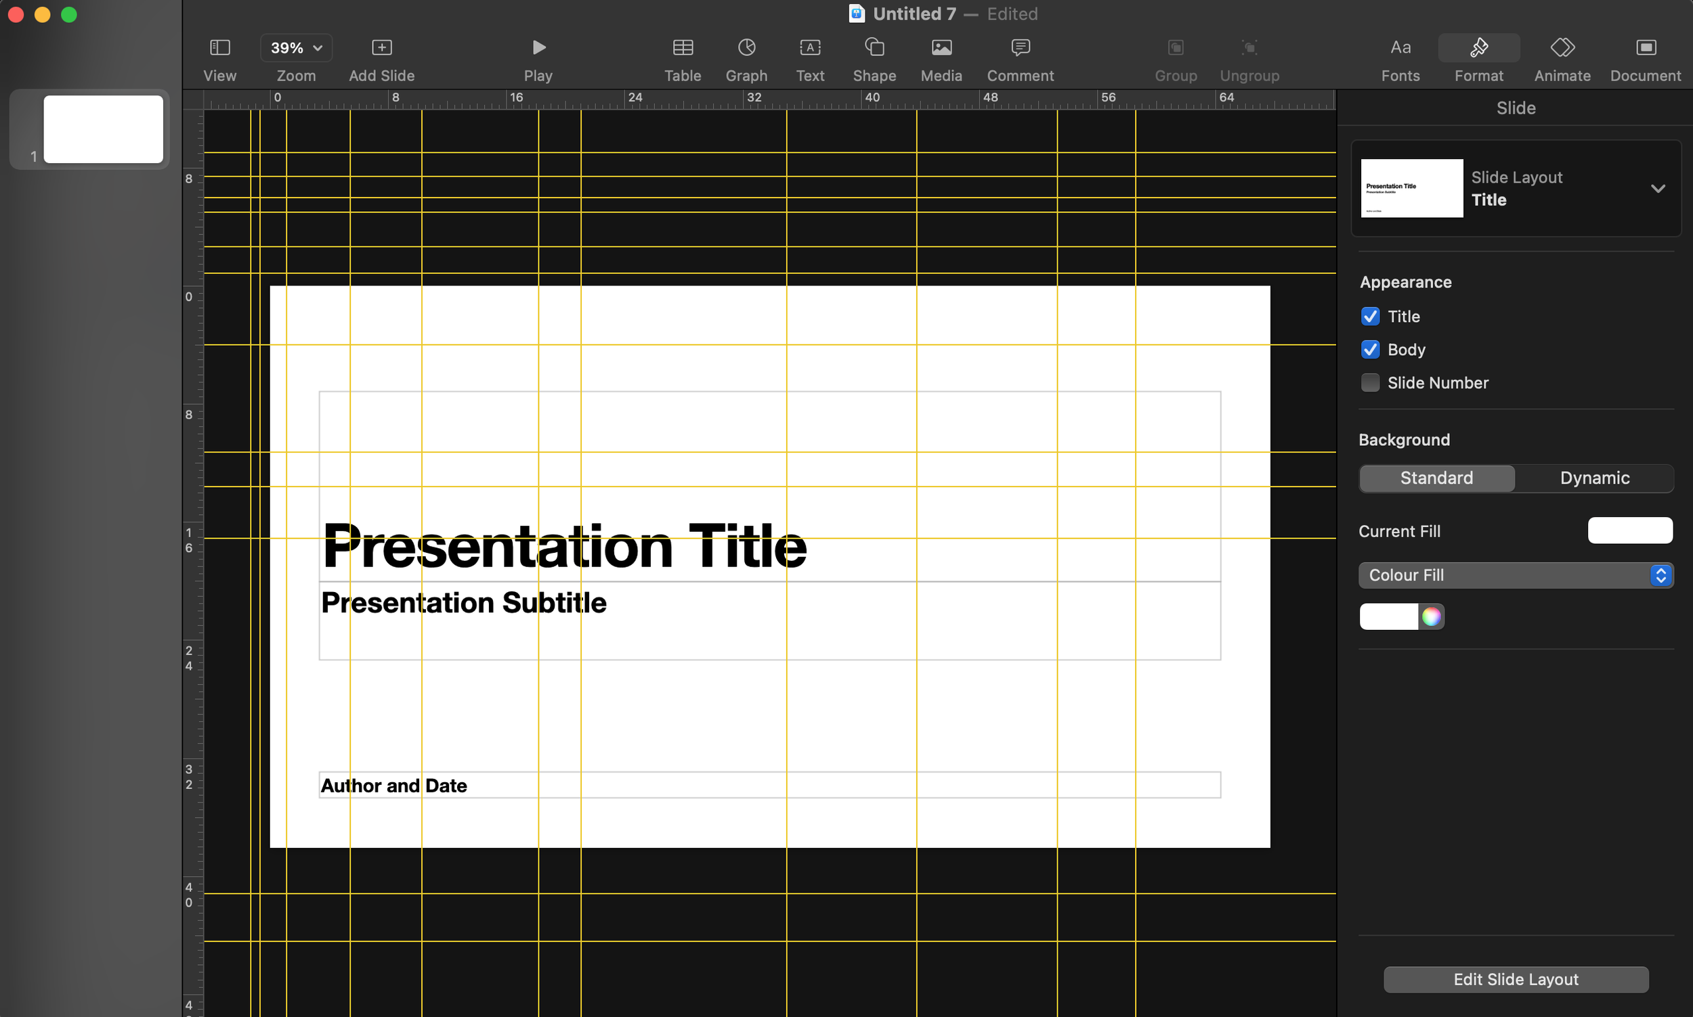Screen dimensions: 1693x1017
Task: Select slide 1 thumbnail in navigator
Action: [x=104, y=129]
